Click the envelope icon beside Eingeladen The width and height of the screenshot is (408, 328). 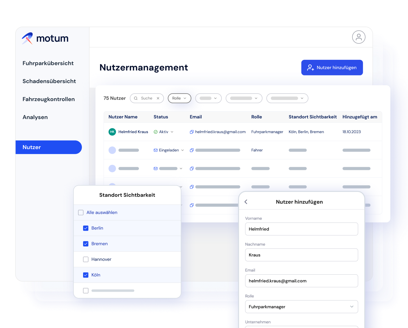[x=156, y=150]
